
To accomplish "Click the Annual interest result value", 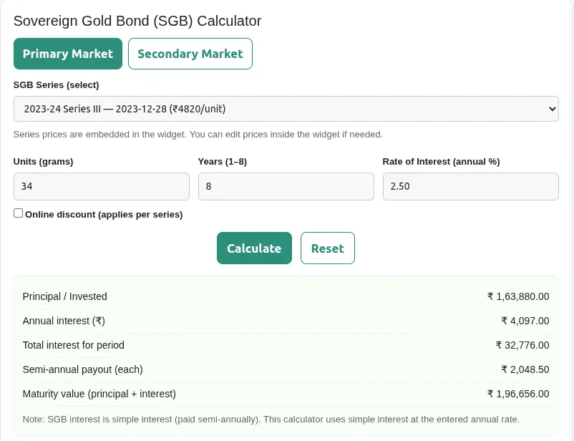I will [x=525, y=321].
